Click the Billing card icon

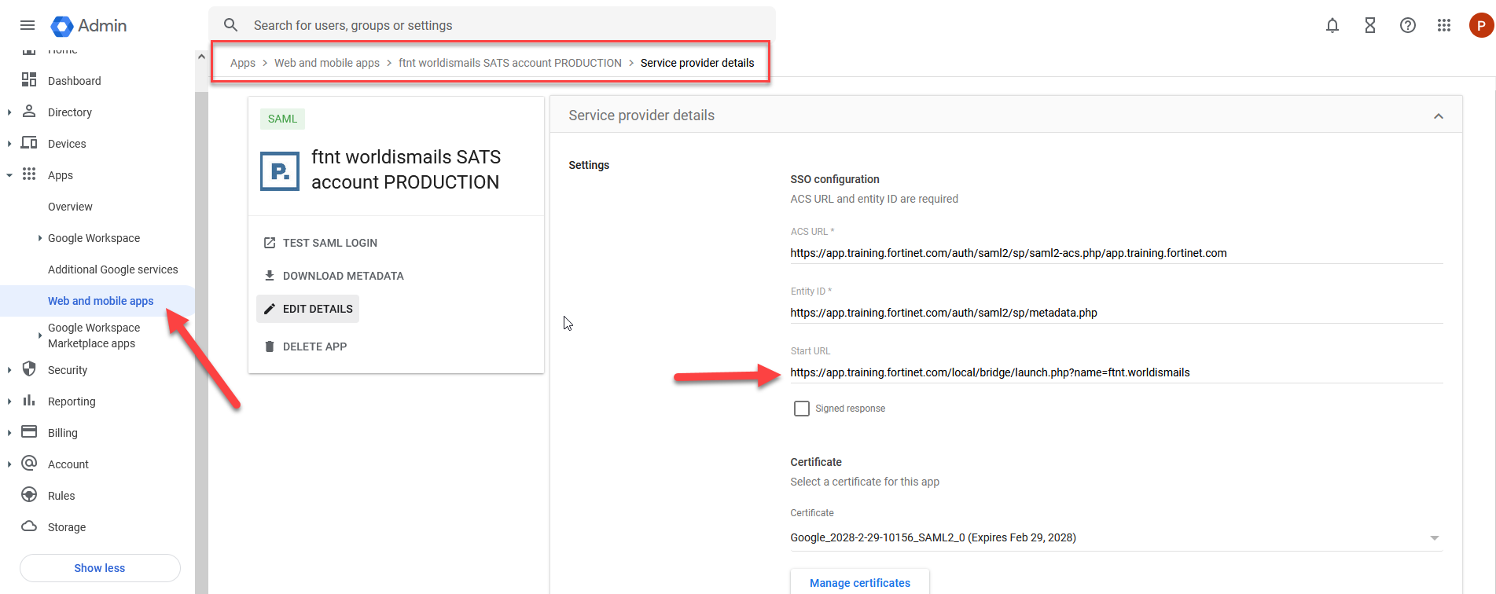[x=29, y=432]
